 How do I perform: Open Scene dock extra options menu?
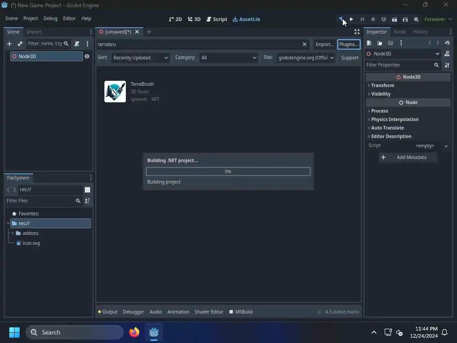click(87, 44)
